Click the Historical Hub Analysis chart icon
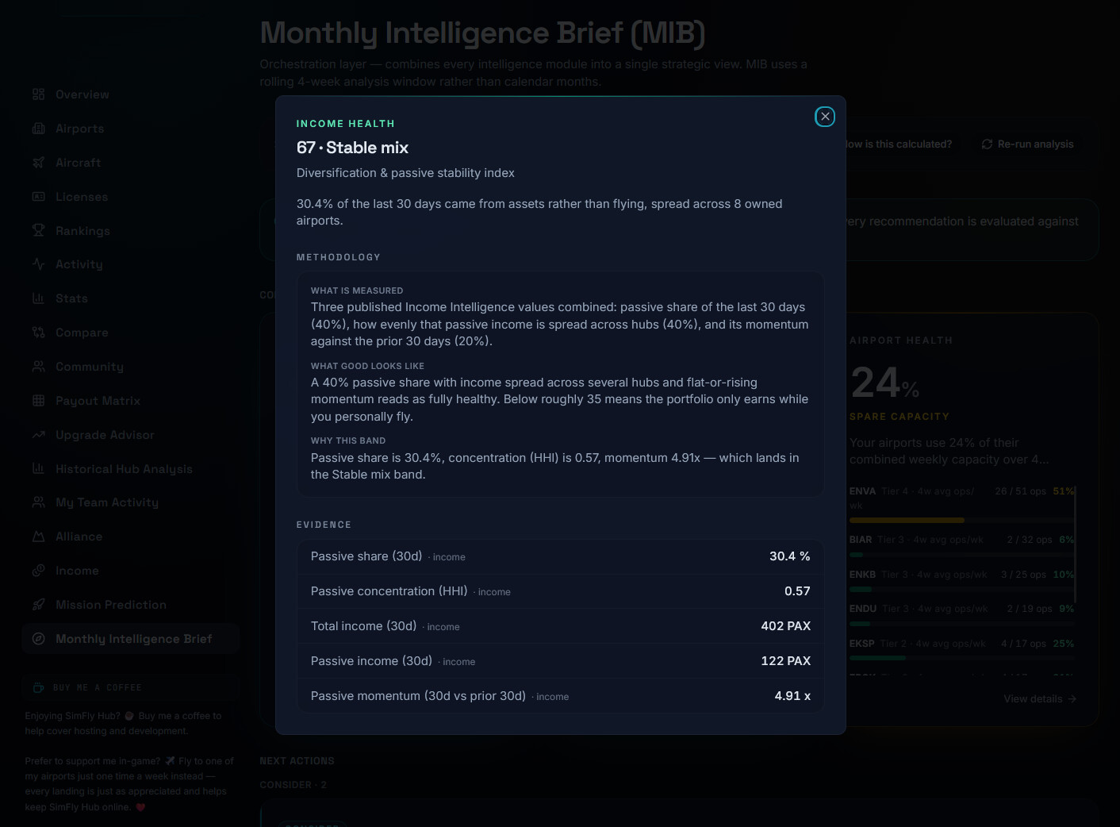This screenshot has width=1120, height=827. [x=38, y=469]
